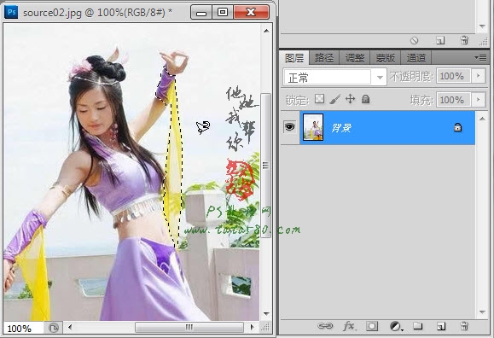This screenshot has height=338, width=494.
Task: Open the layers panel options menu
Action: [480, 58]
